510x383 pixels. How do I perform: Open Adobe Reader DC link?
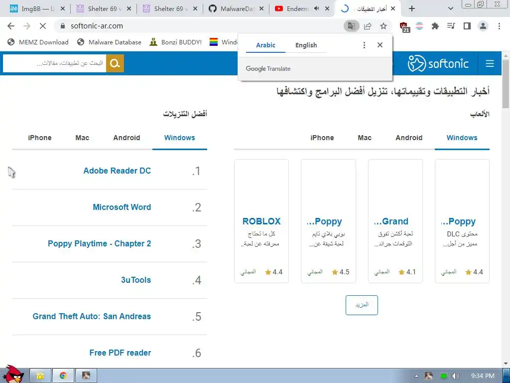coord(117,171)
